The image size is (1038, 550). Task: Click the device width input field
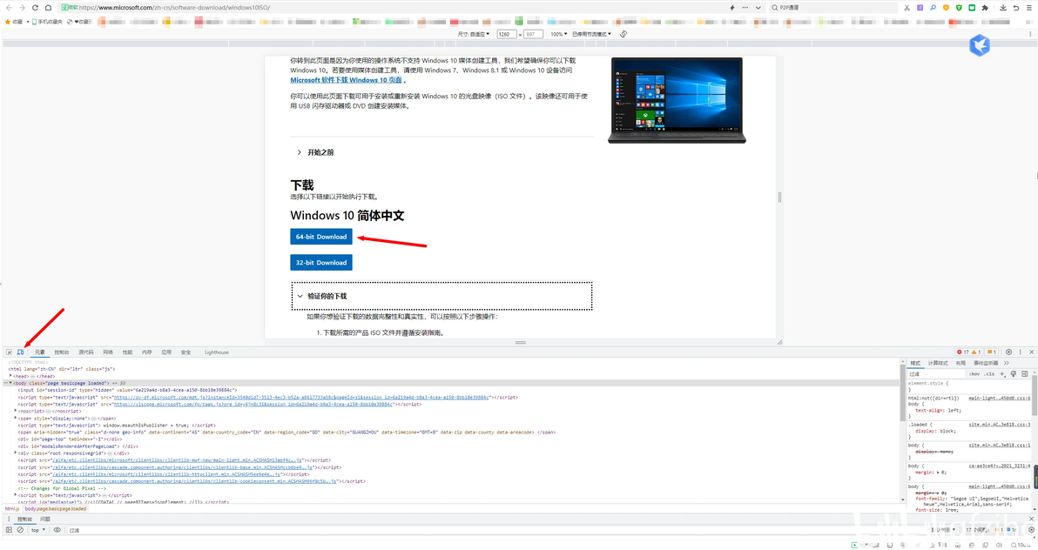[507, 34]
